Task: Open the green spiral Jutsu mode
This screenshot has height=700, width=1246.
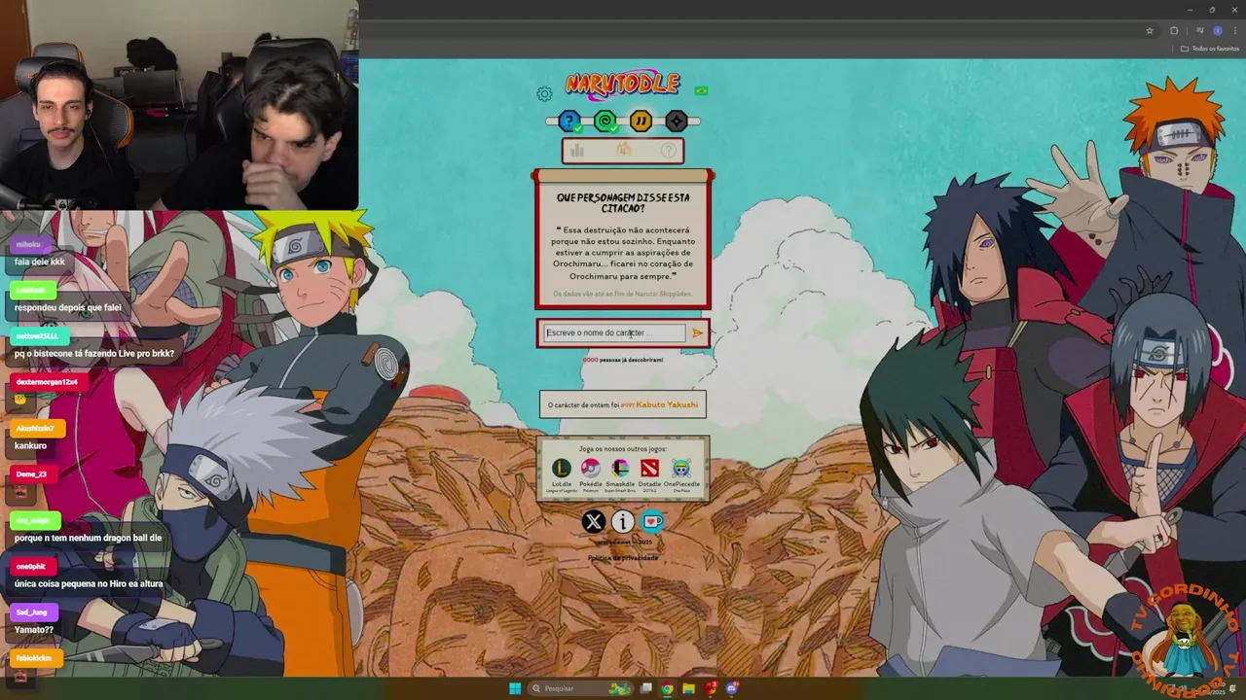Action: point(605,122)
